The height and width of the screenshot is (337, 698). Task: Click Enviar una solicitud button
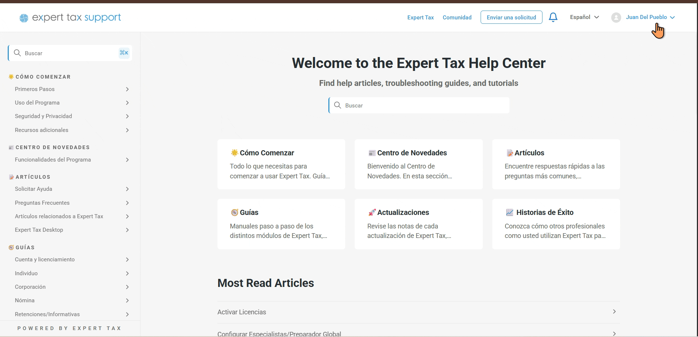click(x=511, y=17)
